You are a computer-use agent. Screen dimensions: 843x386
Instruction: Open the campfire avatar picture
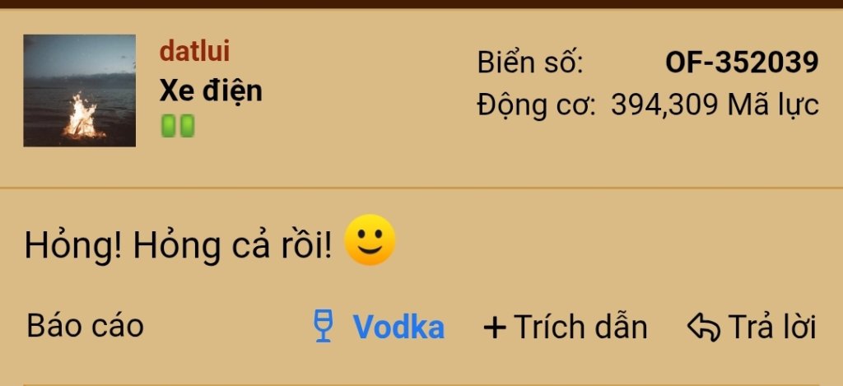[x=80, y=91]
